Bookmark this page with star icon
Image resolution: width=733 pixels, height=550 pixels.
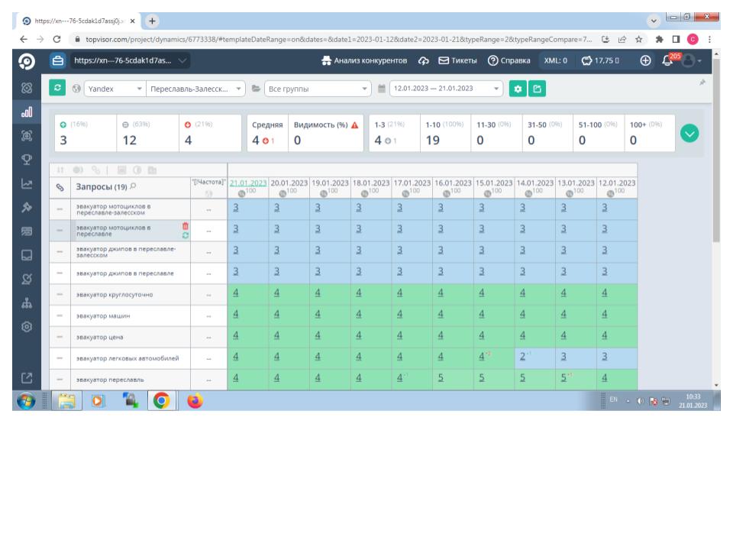638,40
